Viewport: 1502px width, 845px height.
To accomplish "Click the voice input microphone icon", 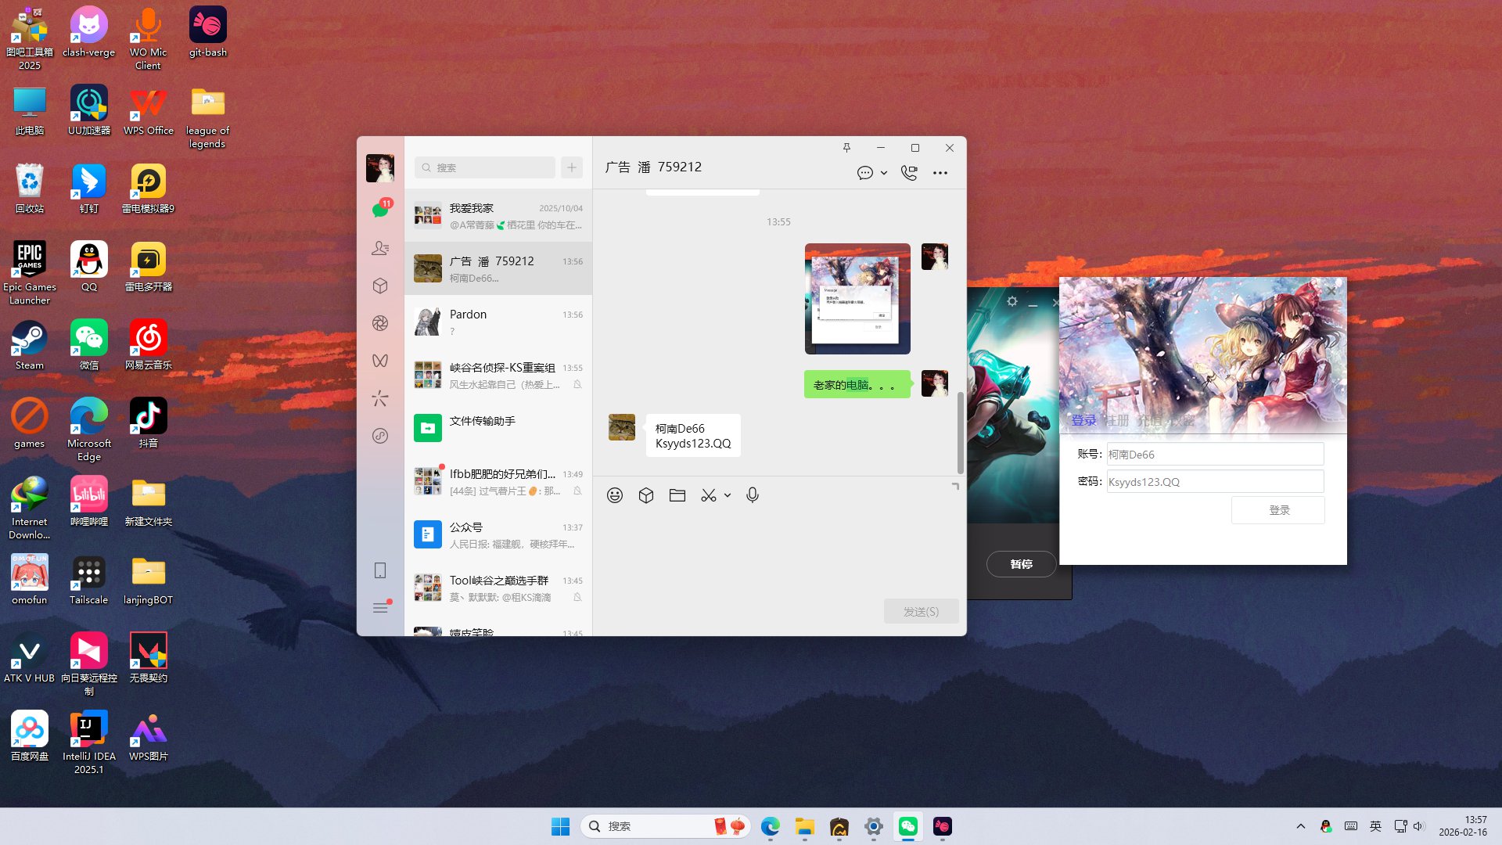I will click(x=753, y=495).
